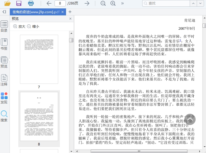Close the 街角的奇迹 PDF tab

(63, 12)
